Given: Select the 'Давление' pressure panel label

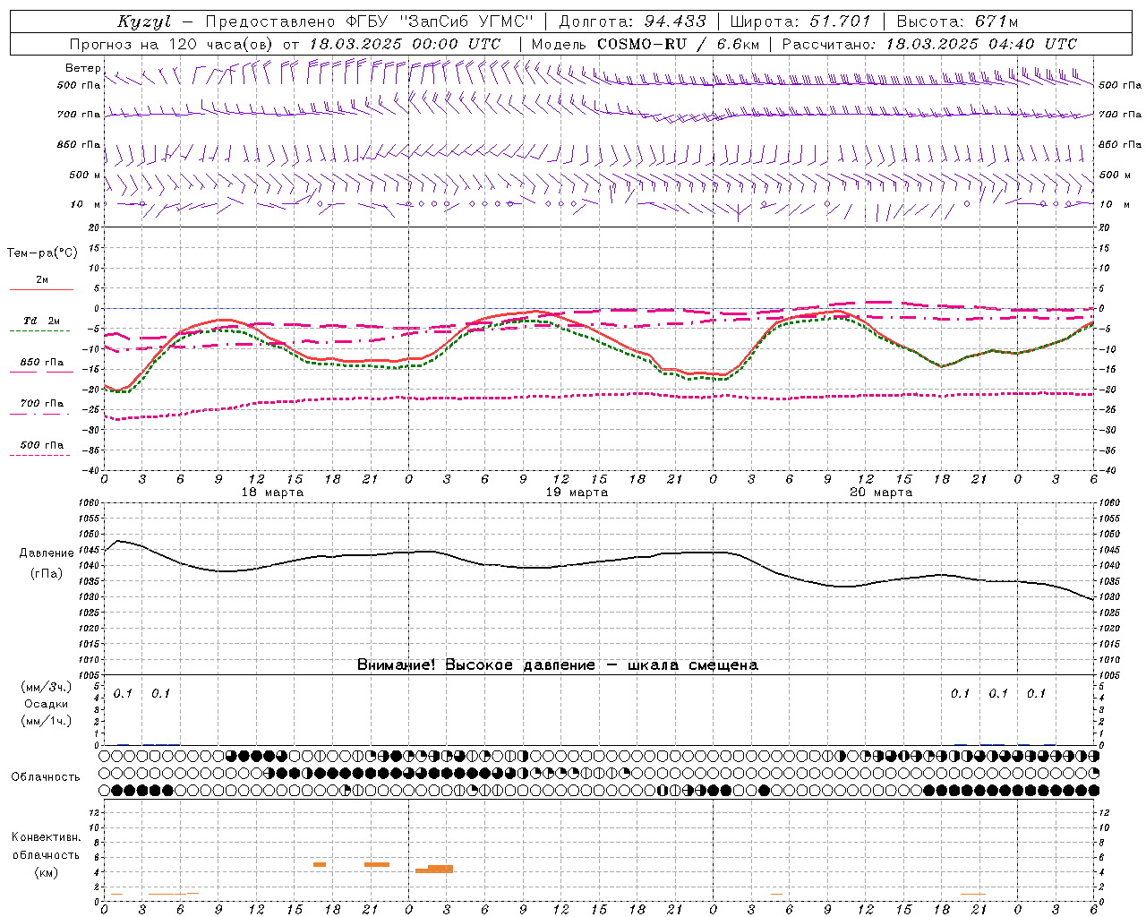Looking at the screenshot, I should click(x=47, y=553).
